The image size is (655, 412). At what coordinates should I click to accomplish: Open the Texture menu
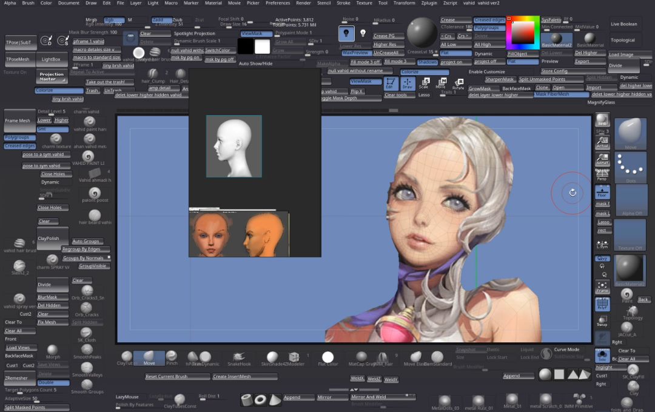[364, 3]
